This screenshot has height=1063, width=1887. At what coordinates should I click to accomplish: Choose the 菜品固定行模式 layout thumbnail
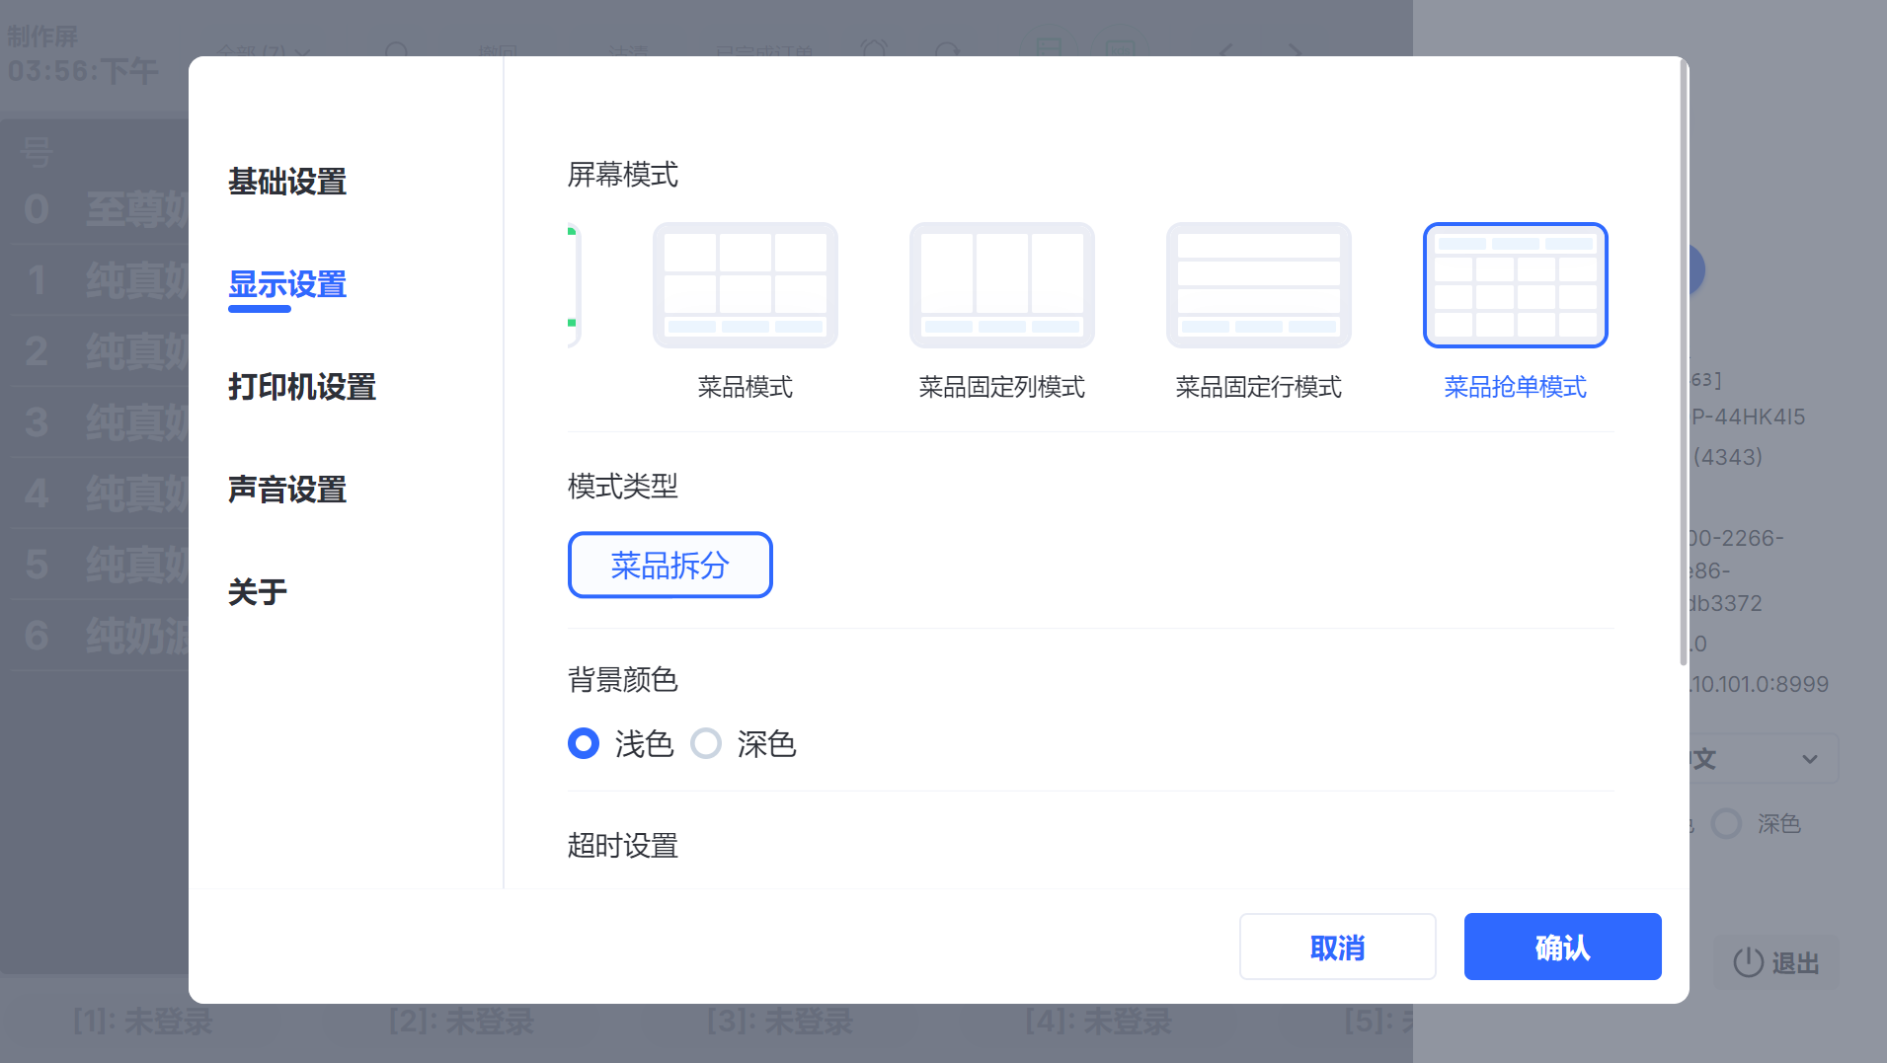click(1259, 285)
